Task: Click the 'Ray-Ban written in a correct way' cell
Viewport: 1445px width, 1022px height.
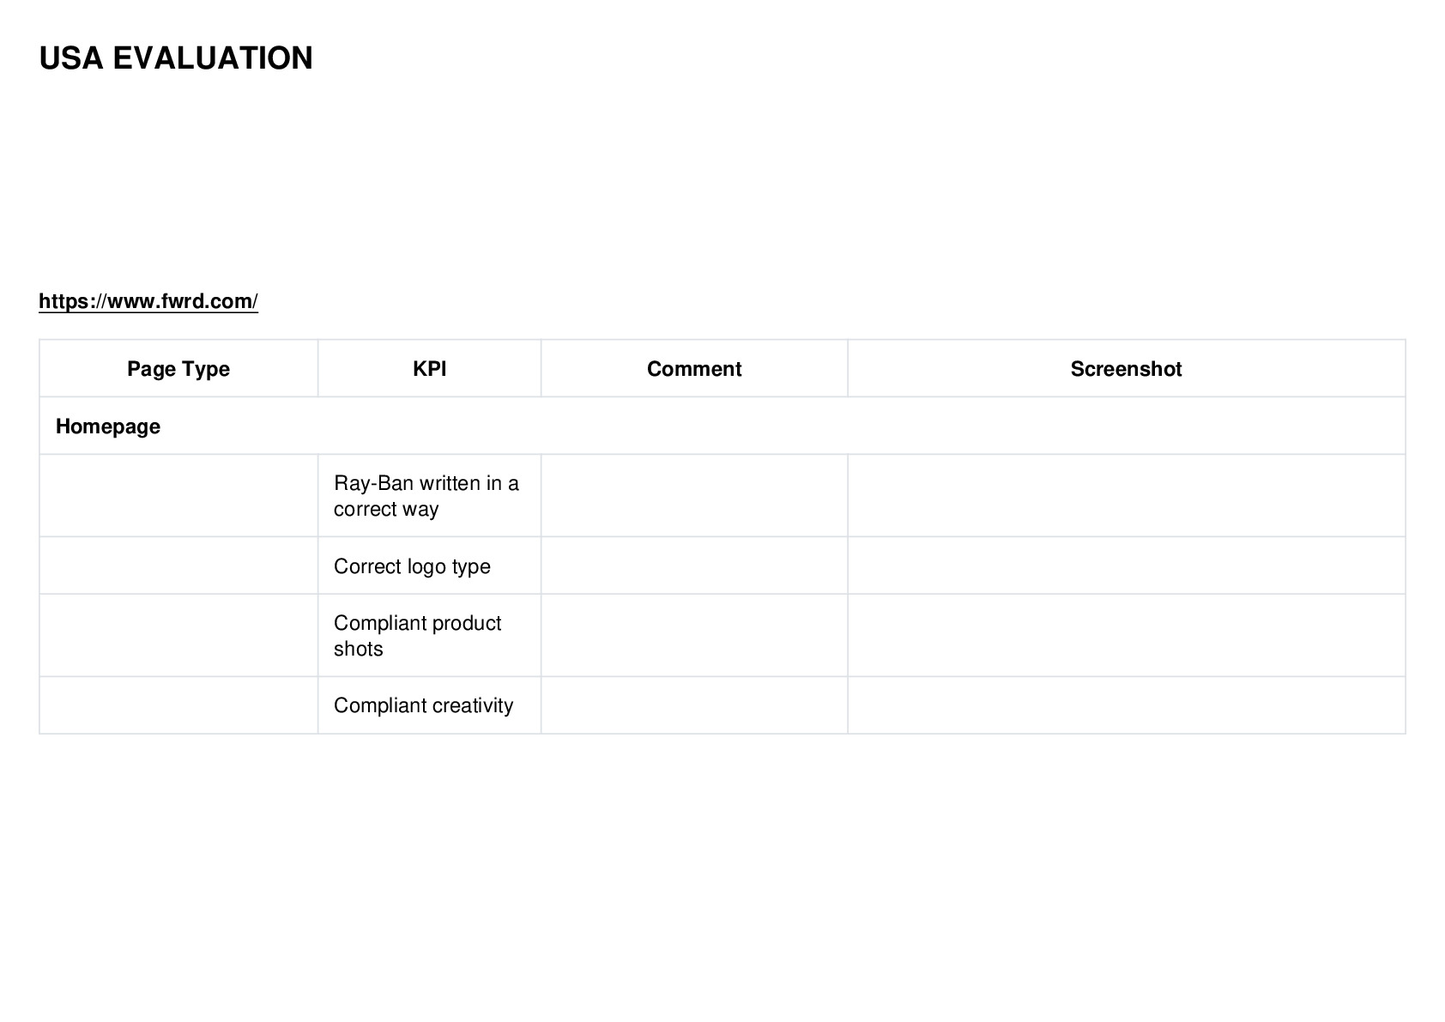Action: pyautogui.click(x=429, y=496)
